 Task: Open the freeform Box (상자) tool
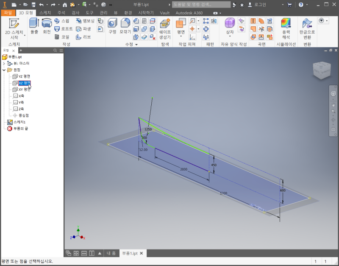(230, 26)
